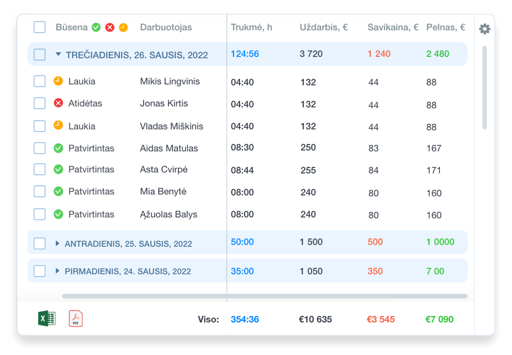The image size is (512, 355).
Task: Click the vertical scrollbar on right
Action: coord(484,87)
